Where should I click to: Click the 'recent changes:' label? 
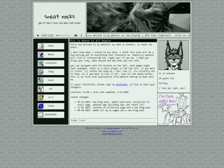point(80,97)
